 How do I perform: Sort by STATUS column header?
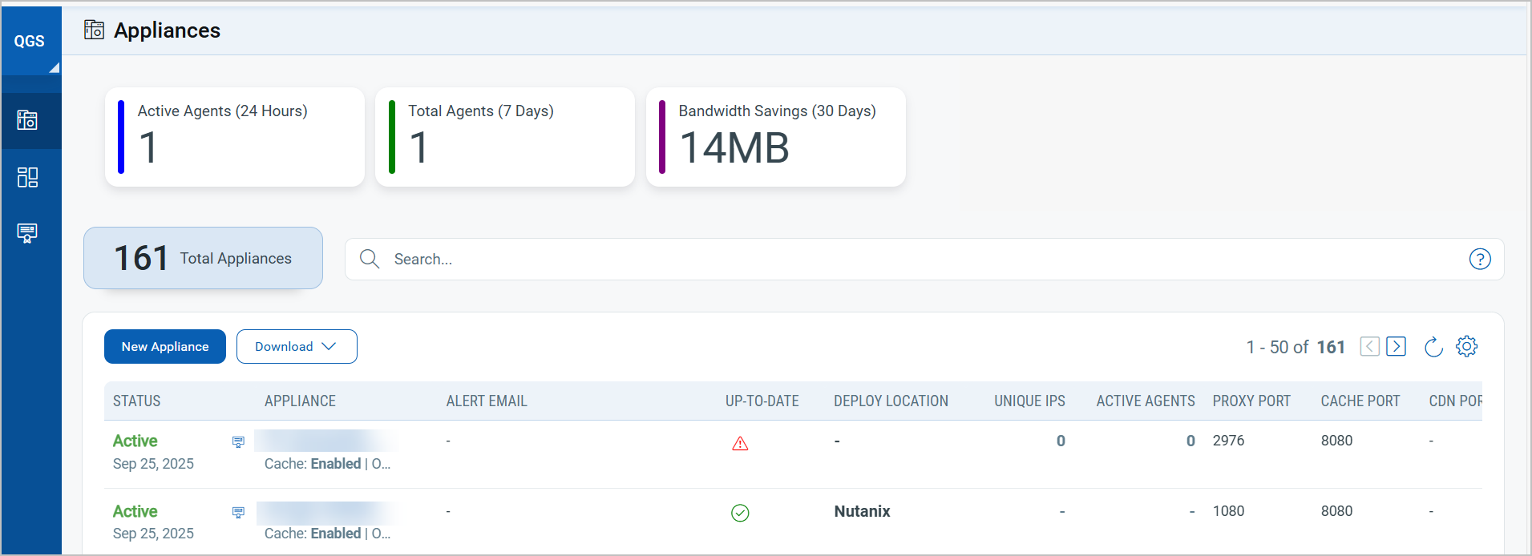[x=137, y=401]
